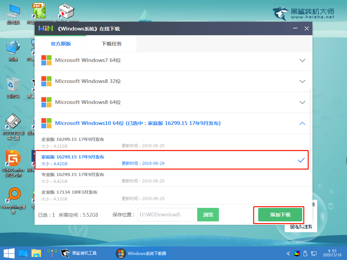The width and height of the screenshot is (347, 260).
Task: Click 添加下载 button
Action: pos(280,215)
